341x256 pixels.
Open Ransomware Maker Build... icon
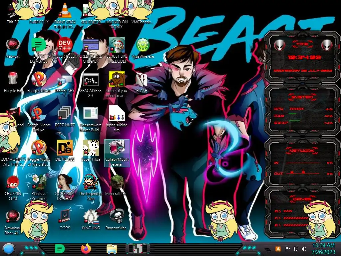coord(91,120)
